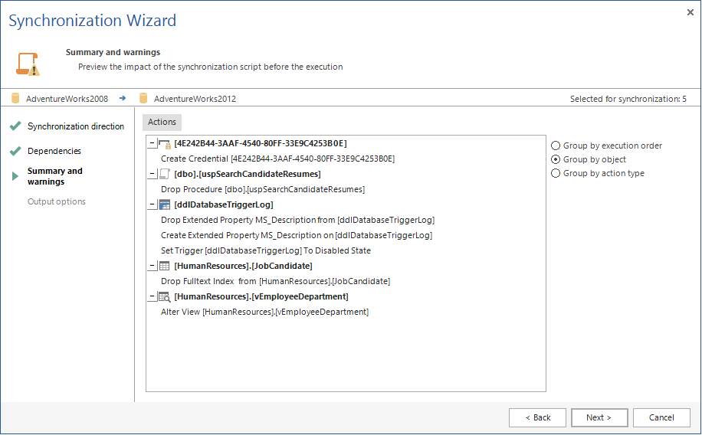702x435 pixels.
Task: Select the [HumanResources].[vEmployeeDepartment] group header
Action: tap(261, 296)
